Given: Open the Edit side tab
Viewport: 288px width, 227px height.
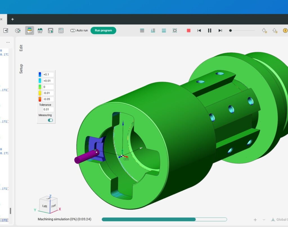Looking at the screenshot, I should (x=21, y=48).
